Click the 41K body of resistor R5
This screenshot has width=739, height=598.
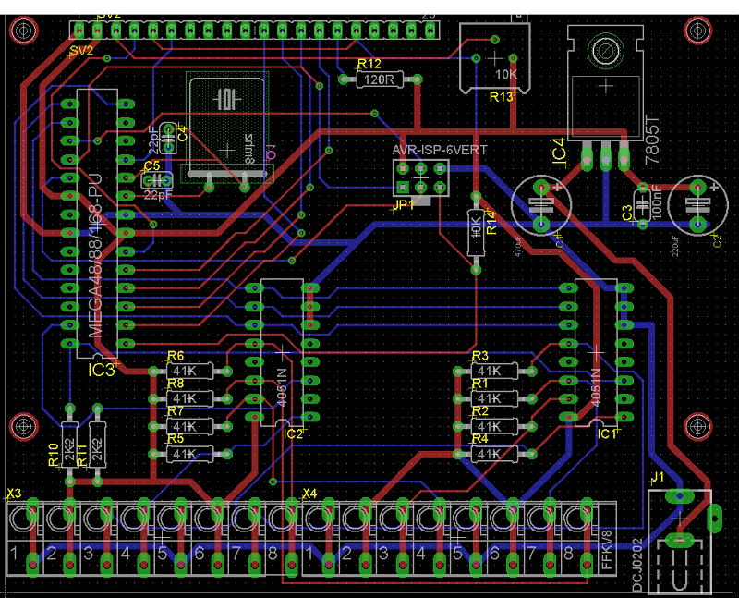[189, 454]
